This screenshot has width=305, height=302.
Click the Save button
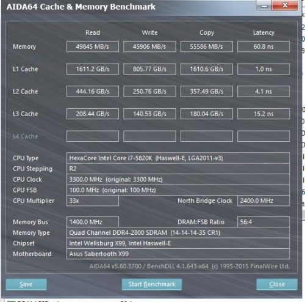tap(26, 284)
